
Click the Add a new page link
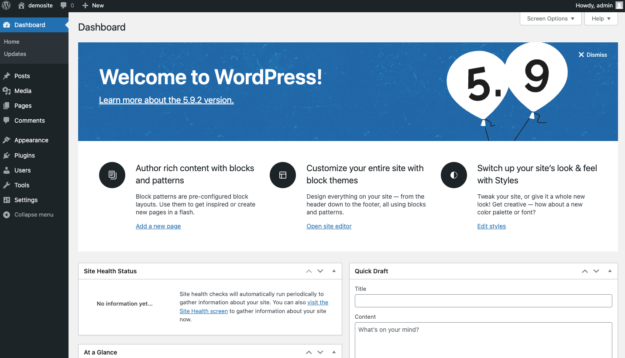pyautogui.click(x=158, y=226)
